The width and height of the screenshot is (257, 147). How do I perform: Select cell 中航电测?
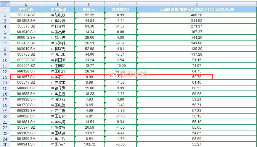[58, 15]
